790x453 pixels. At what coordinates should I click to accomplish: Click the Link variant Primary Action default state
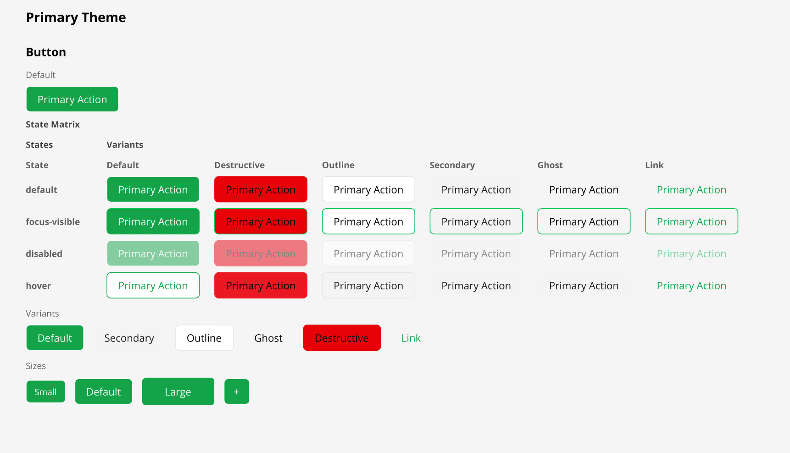coord(691,189)
